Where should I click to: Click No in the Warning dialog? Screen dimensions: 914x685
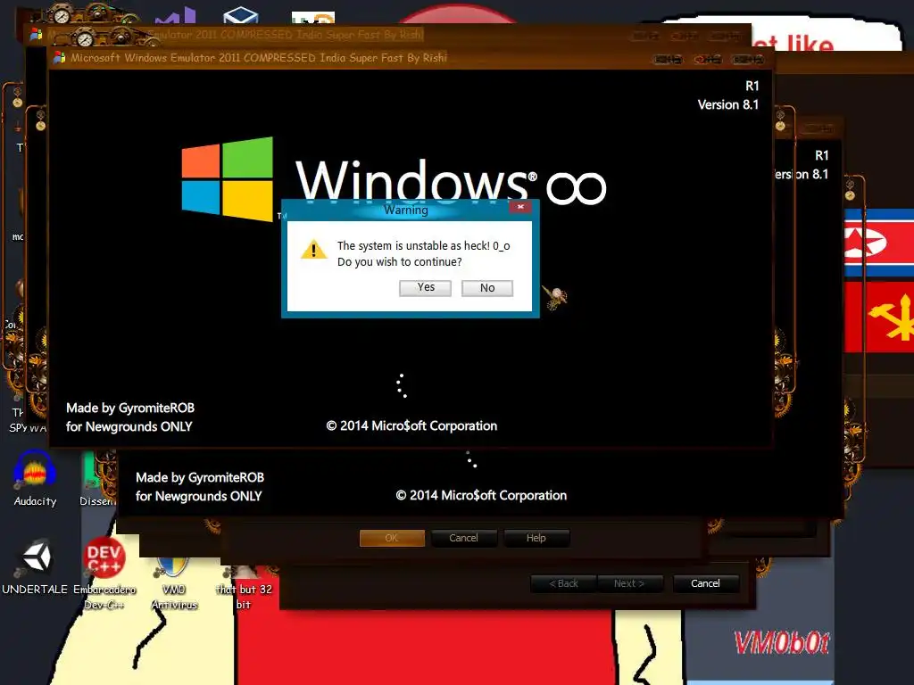click(487, 288)
